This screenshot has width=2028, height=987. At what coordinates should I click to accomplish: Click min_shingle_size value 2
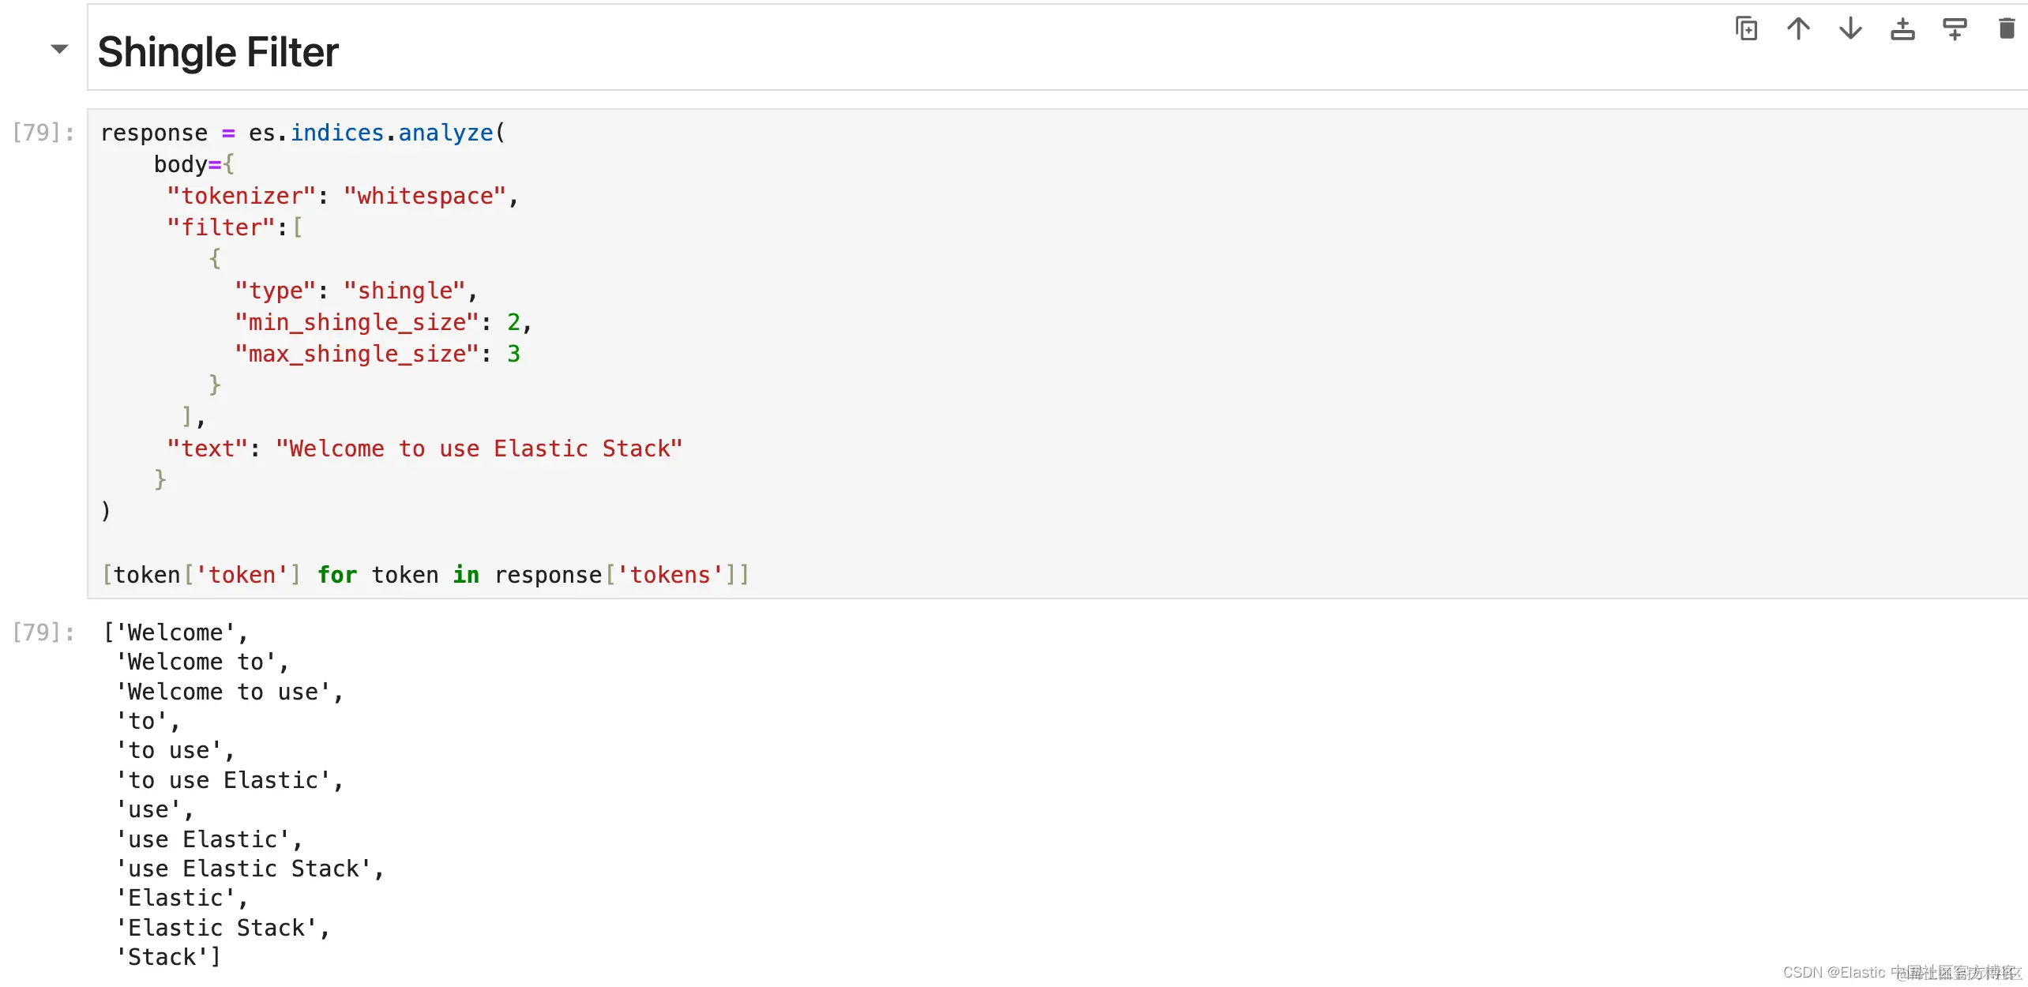[x=513, y=322]
